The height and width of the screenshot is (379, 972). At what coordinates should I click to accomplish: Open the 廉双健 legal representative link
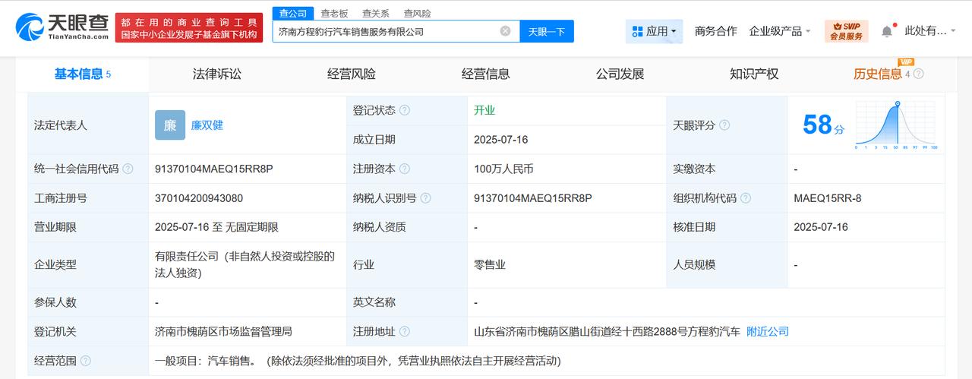tap(207, 125)
